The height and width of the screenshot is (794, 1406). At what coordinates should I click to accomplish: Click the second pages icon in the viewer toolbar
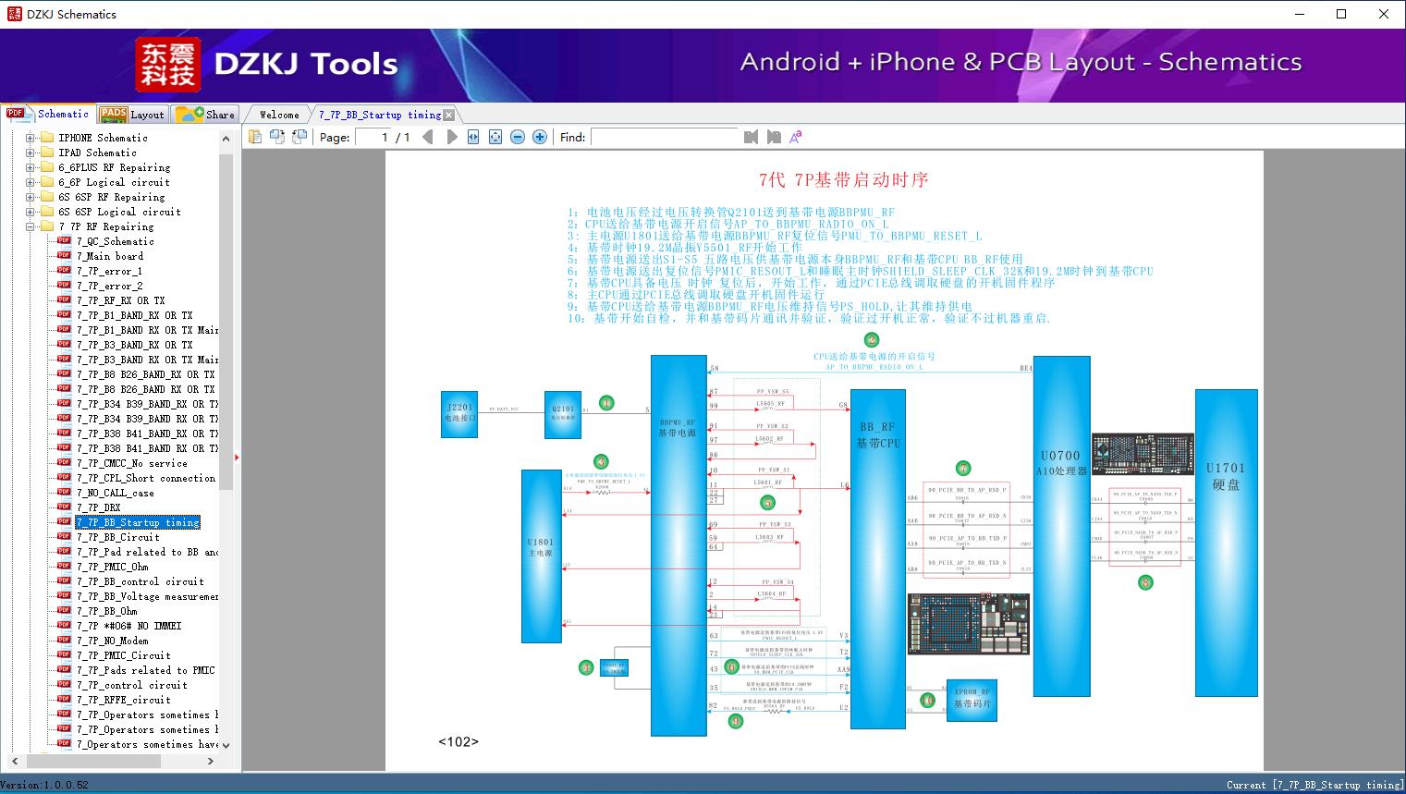click(277, 137)
